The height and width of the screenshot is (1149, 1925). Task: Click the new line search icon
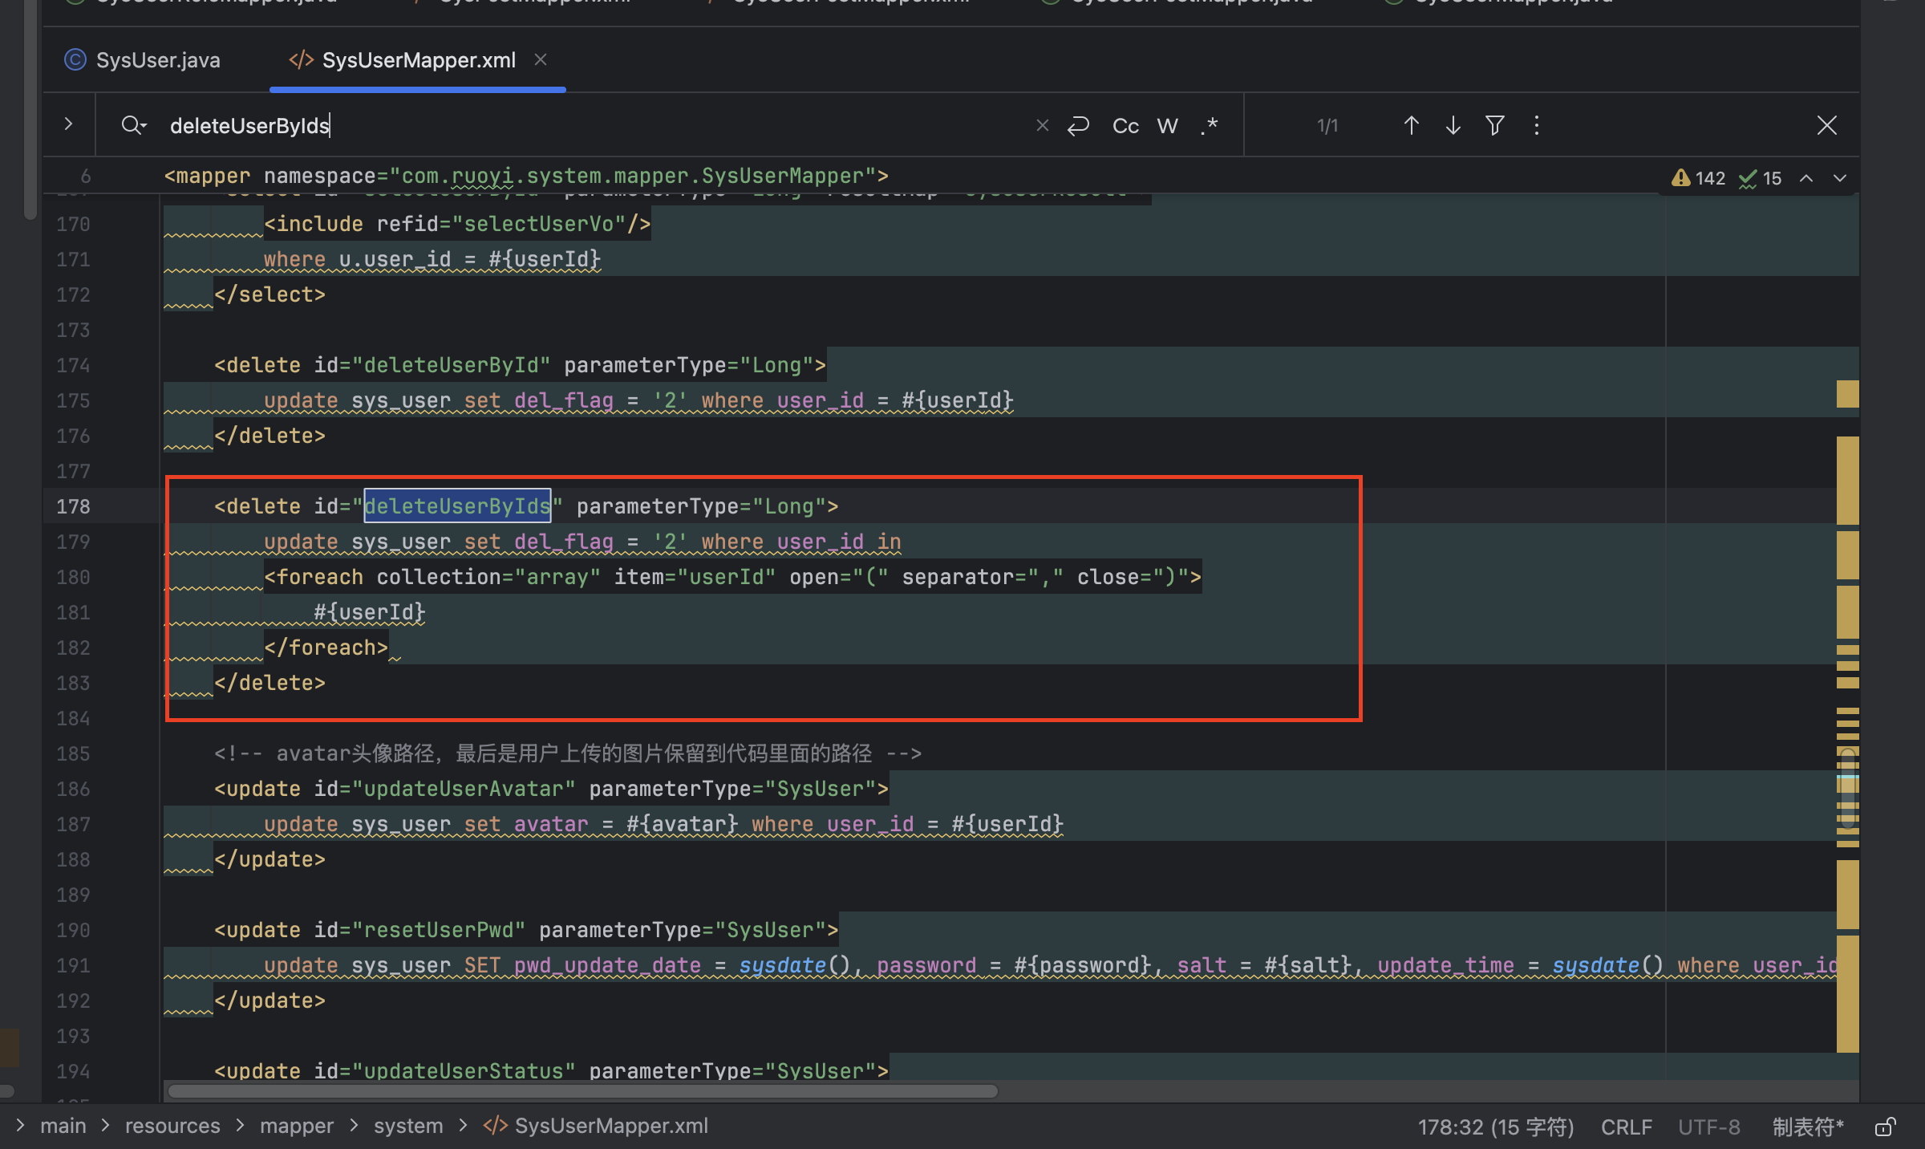(1079, 125)
